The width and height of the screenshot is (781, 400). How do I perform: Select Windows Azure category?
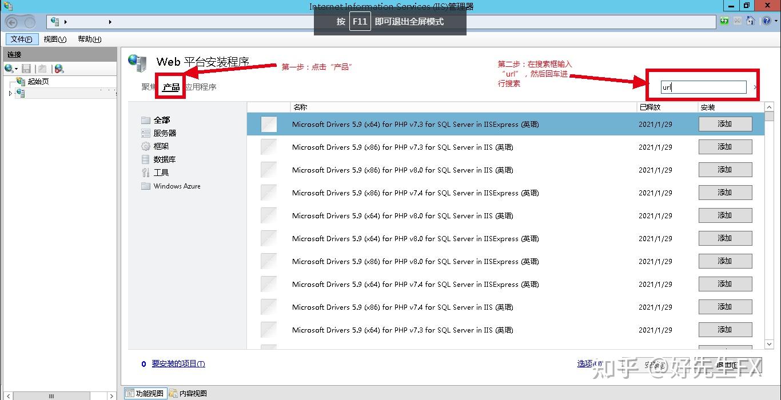[177, 186]
